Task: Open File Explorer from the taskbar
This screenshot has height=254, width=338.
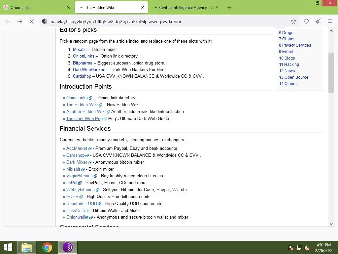Action: [27, 247]
